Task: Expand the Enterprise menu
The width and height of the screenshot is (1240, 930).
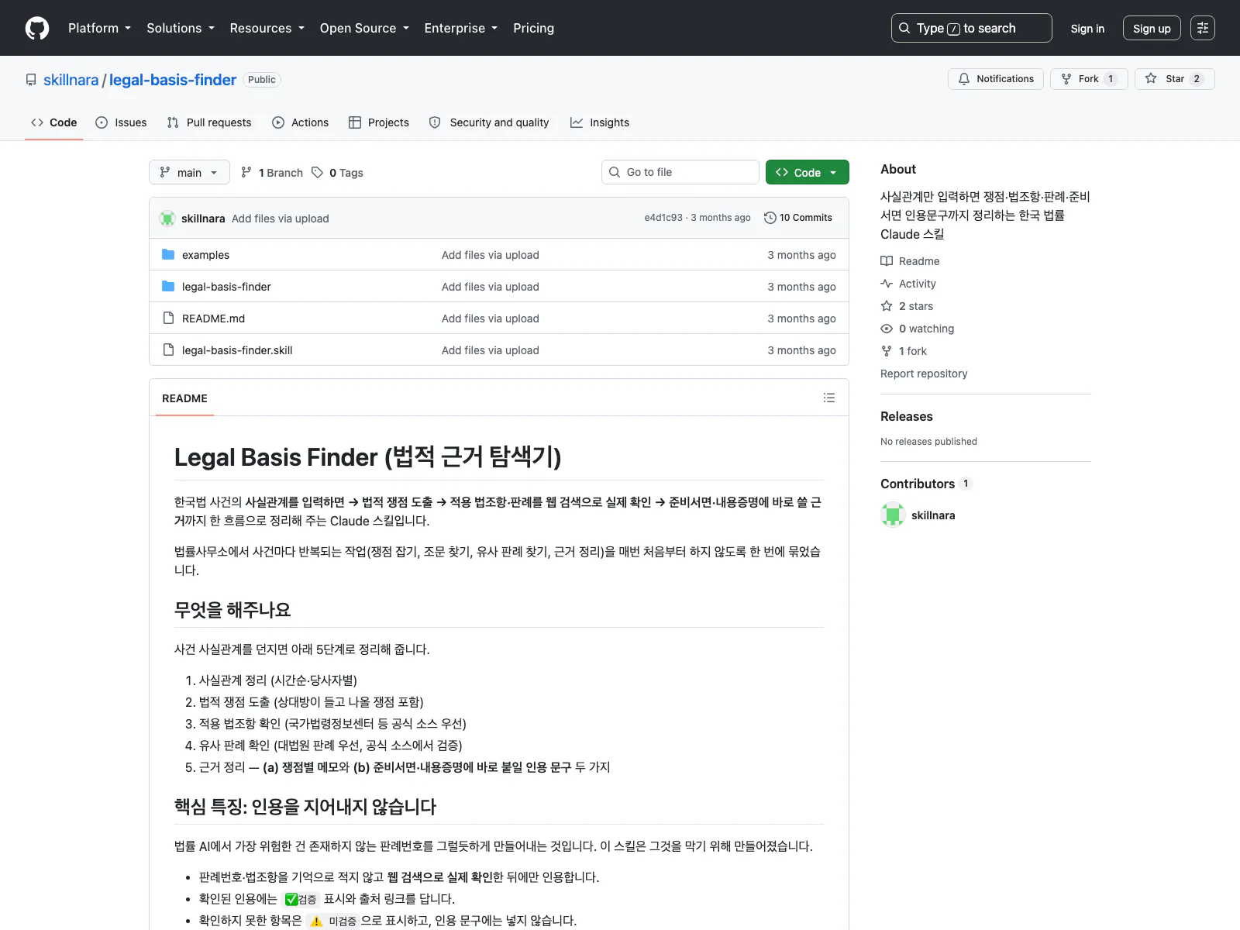Action: pyautogui.click(x=461, y=28)
